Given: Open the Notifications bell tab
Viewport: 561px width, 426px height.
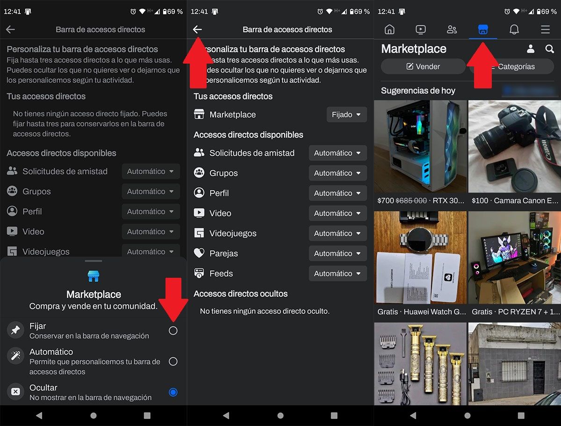Looking at the screenshot, I should coord(514,29).
